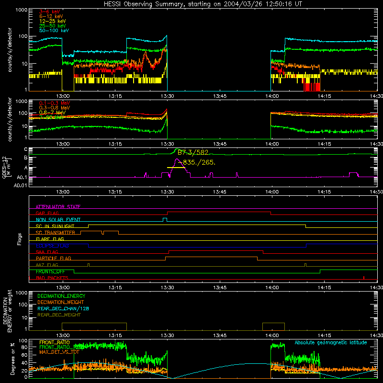Click the A0.01 tick label on GOES axis
383x383 pixels.
coord(21,185)
